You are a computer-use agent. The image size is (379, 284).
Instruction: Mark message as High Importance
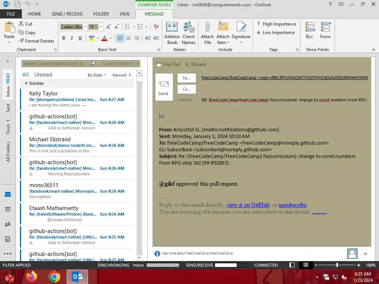tap(276, 24)
